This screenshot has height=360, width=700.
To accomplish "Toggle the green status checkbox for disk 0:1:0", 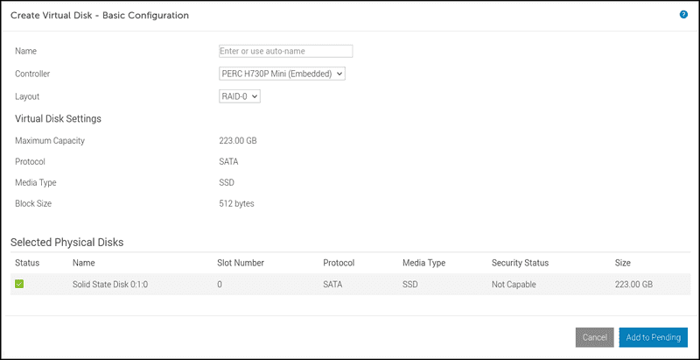I will (19, 284).
